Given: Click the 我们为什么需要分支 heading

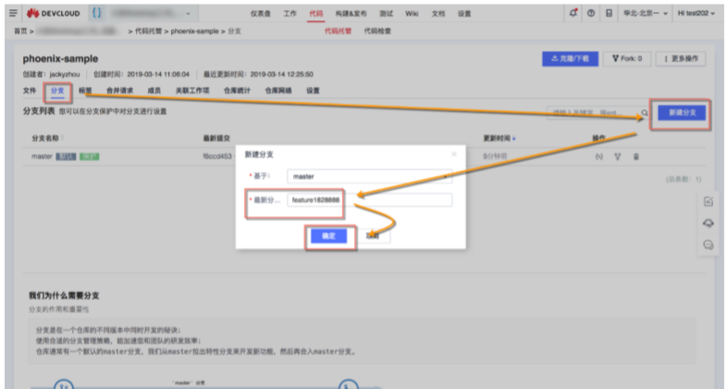Looking at the screenshot, I should 64,296.
